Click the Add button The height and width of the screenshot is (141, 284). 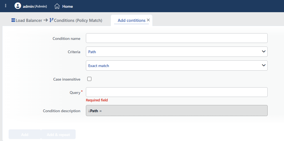(x=25, y=134)
